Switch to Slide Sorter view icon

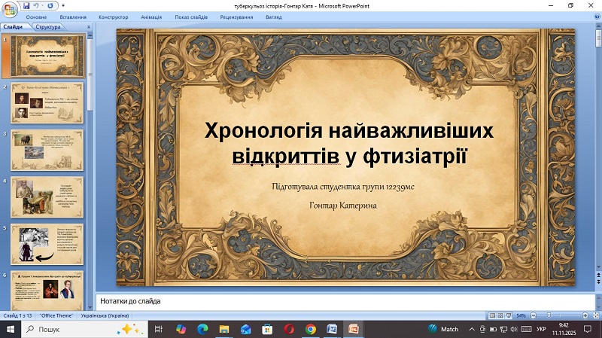click(x=501, y=315)
